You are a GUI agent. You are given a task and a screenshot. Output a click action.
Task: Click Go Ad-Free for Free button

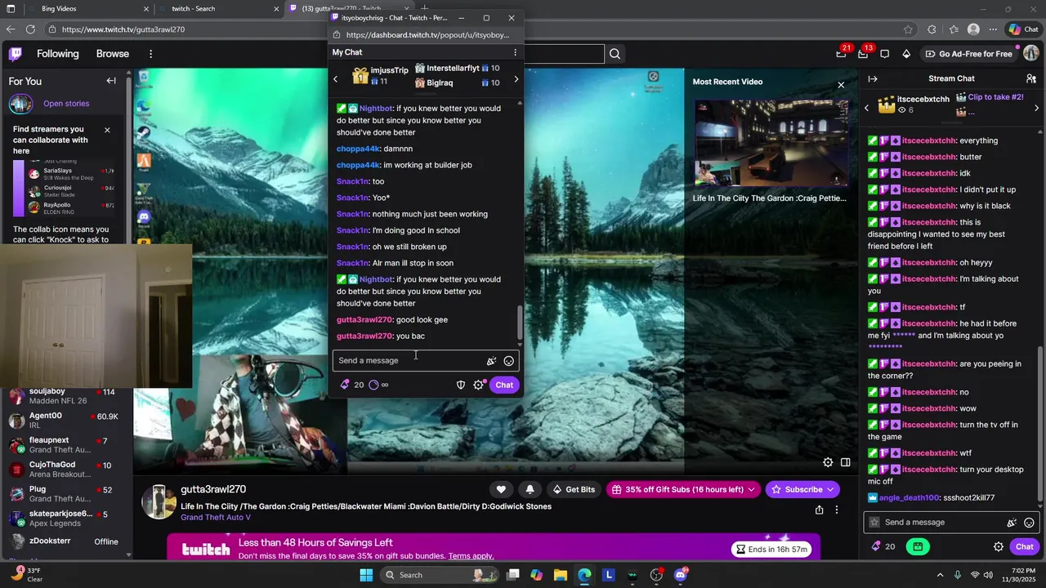969,54
